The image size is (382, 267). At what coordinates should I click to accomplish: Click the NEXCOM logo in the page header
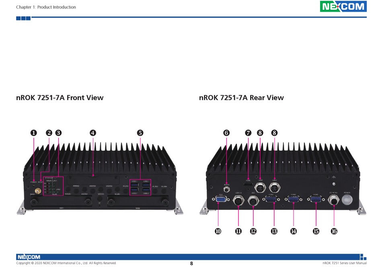tap(343, 6)
